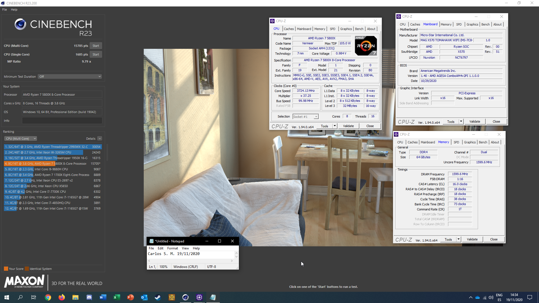Image resolution: width=539 pixels, height=303 pixels.
Task: Switch to Caches tab in CPU-Z CPU window
Action: [289, 29]
